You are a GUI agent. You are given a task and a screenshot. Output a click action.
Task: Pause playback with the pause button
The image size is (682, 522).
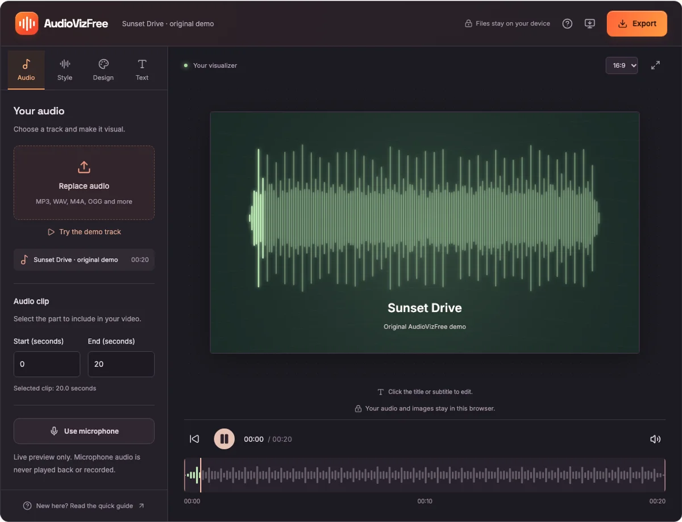[224, 439]
